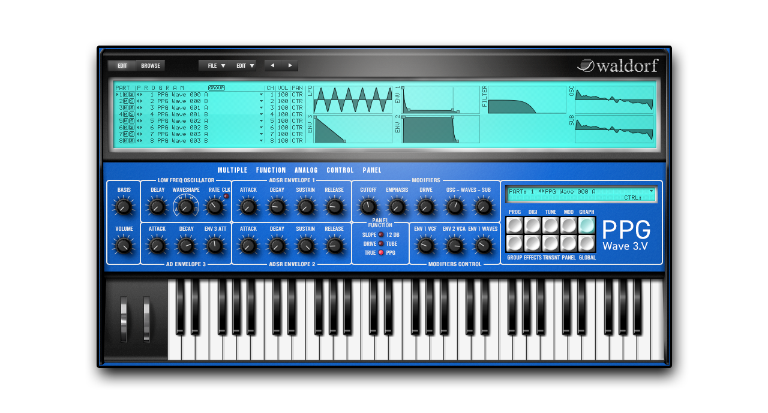Open program dropdown for part 2

[261, 101]
